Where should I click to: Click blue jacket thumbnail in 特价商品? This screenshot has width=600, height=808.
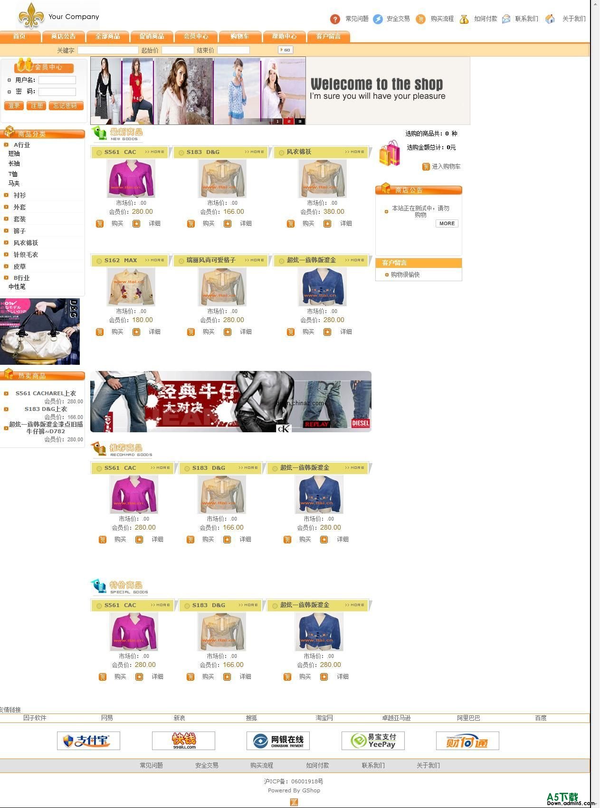tap(319, 632)
